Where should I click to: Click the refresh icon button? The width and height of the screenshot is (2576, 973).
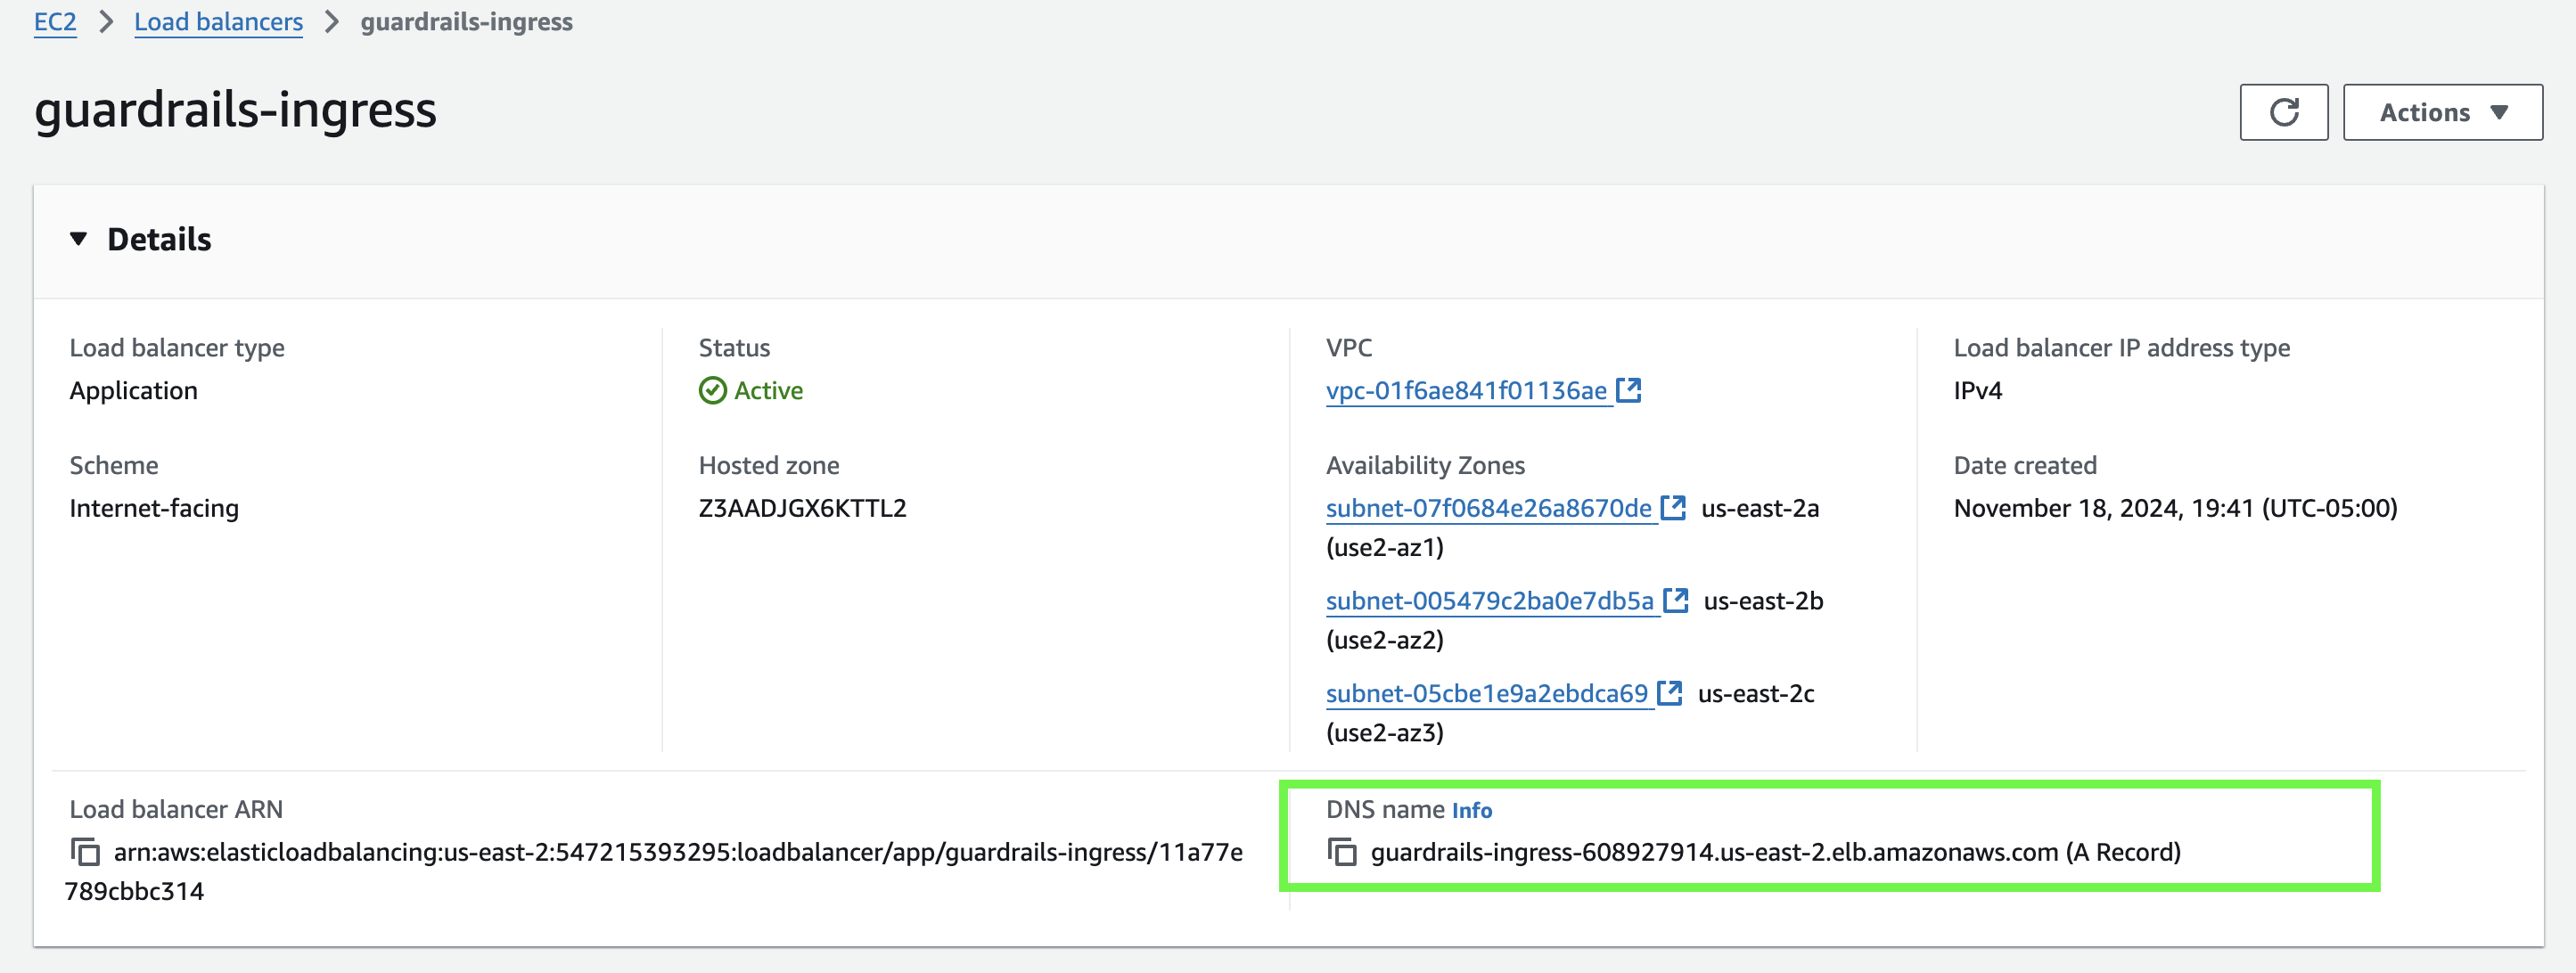click(x=2283, y=112)
